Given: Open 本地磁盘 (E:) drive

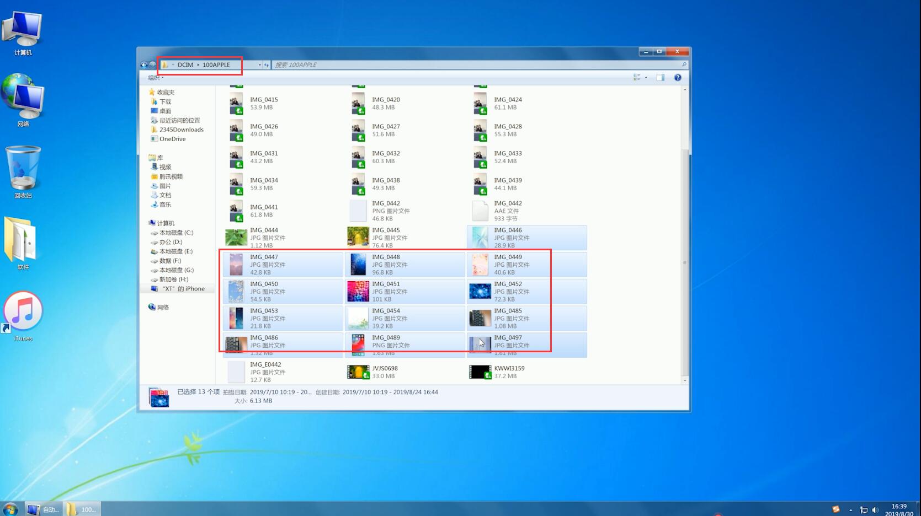Looking at the screenshot, I should click(172, 251).
